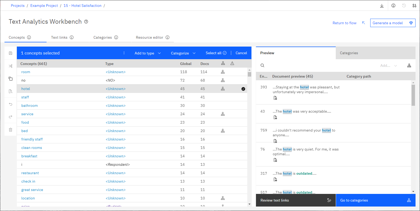Click document icon under entry 393 preview
Viewport: 420px width, 211px height.
tap(275, 98)
